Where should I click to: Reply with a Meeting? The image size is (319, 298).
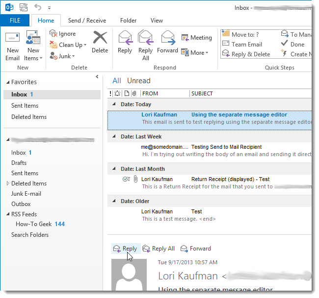pos(197,38)
